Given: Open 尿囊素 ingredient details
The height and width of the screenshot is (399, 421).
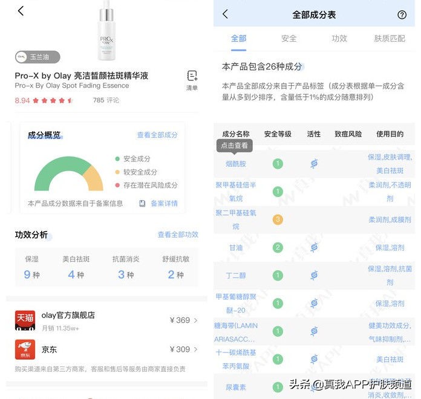Looking at the screenshot, I should [x=236, y=387].
